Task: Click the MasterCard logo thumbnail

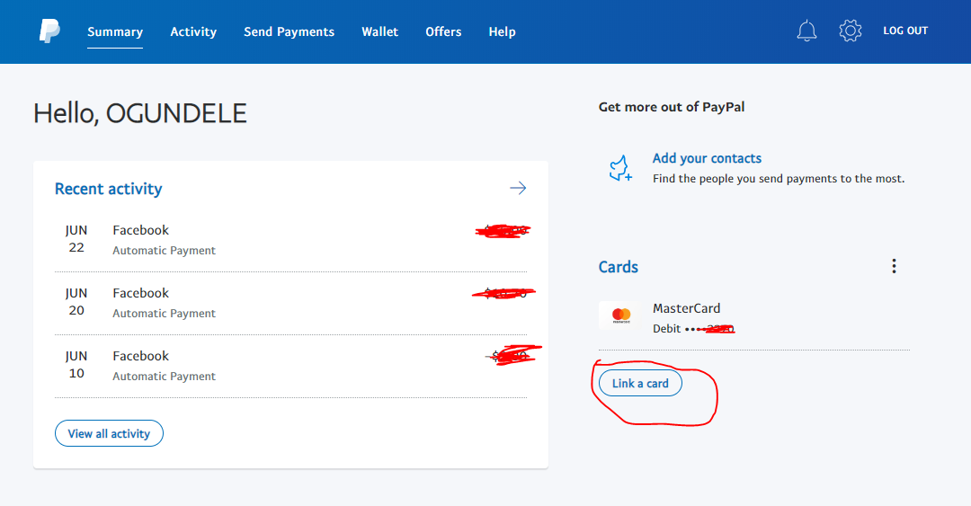Action: [621, 315]
